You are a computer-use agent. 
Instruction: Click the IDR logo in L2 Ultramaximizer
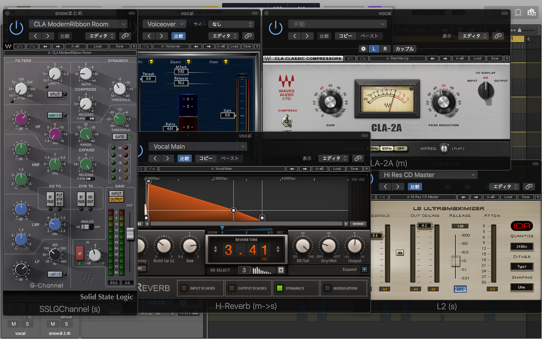tap(522, 226)
